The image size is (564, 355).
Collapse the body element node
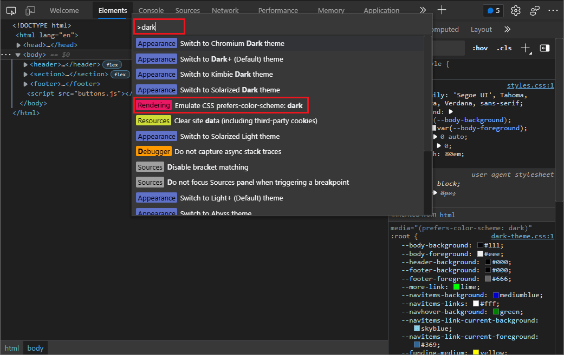18,55
